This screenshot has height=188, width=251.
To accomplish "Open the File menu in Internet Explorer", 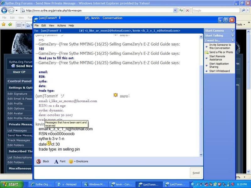I will (x=4, y=18).
